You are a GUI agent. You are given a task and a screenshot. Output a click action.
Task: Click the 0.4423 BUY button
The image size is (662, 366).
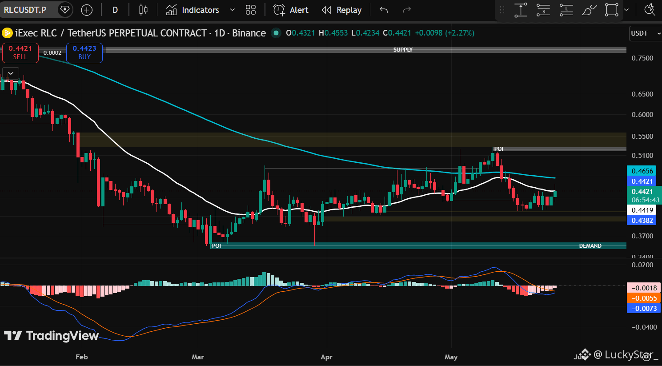point(84,52)
